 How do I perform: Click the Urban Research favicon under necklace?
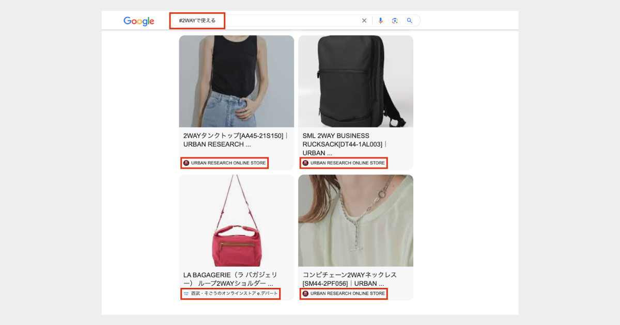[x=305, y=294]
